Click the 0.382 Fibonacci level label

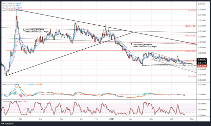coord(190,36)
